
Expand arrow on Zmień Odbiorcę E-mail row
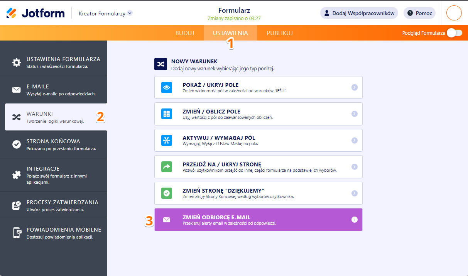[355, 220]
